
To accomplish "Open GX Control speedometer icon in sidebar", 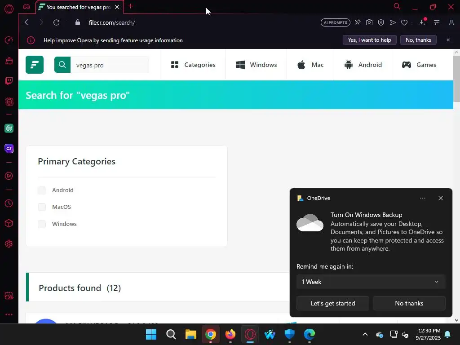I will [x=9, y=40].
